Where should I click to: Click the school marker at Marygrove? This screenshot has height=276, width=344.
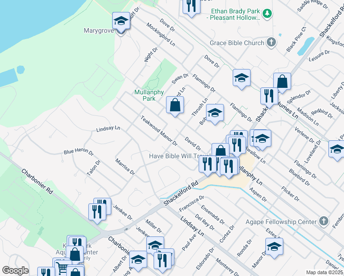[x=121, y=21]
